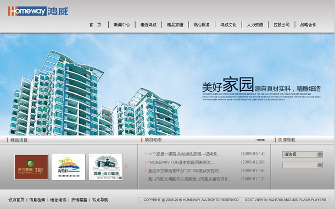The width and height of the screenshot is (335, 209).
Task: Click the date [2009-01-12]
Action: [253, 179]
